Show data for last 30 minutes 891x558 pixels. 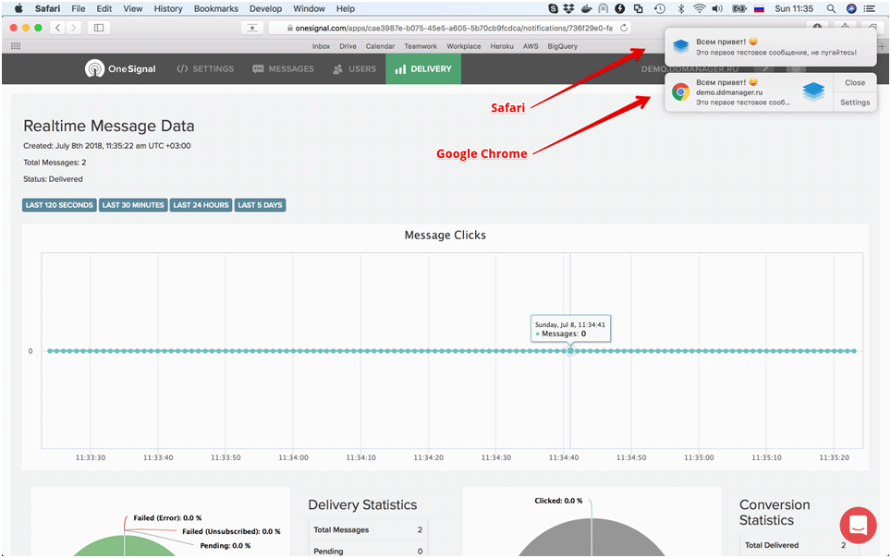(x=133, y=205)
